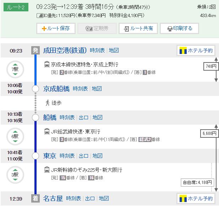Click the 京成本線快速特急・京成上野行 text
This screenshot has width=219, height=207.
(84, 65)
